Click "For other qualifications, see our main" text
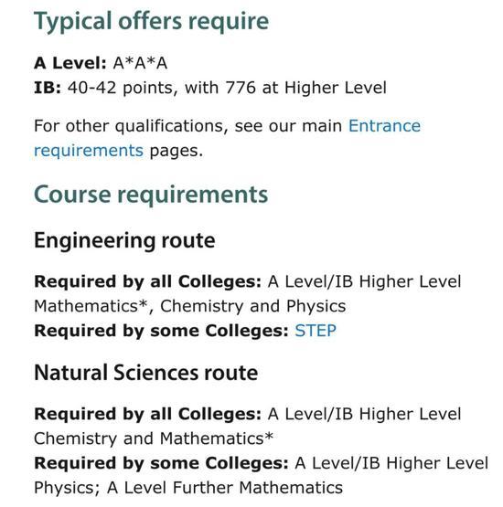Screen dimensions: 503x507 pyautogui.click(x=187, y=126)
